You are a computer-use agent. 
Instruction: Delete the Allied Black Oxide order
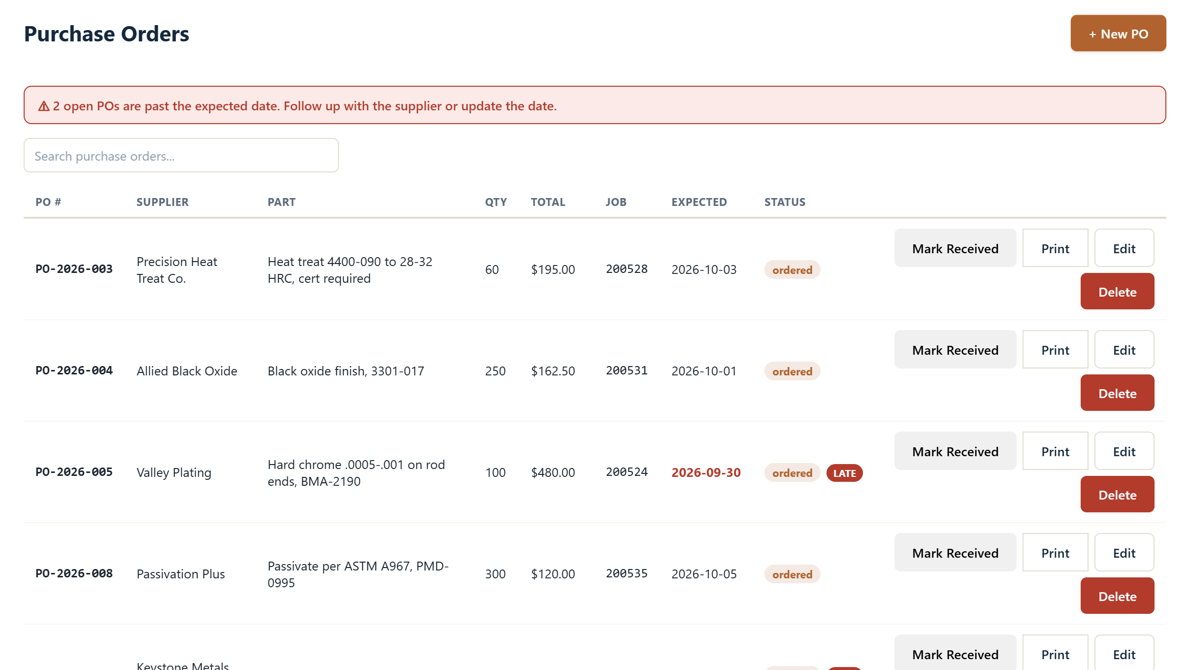pyautogui.click(x=1117, y=393)
